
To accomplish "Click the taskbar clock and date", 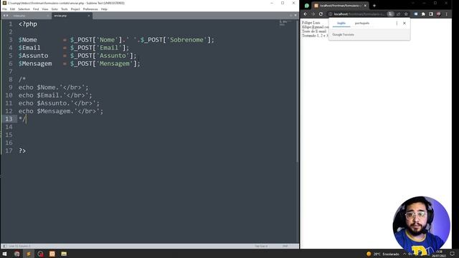I will (438, 254).
